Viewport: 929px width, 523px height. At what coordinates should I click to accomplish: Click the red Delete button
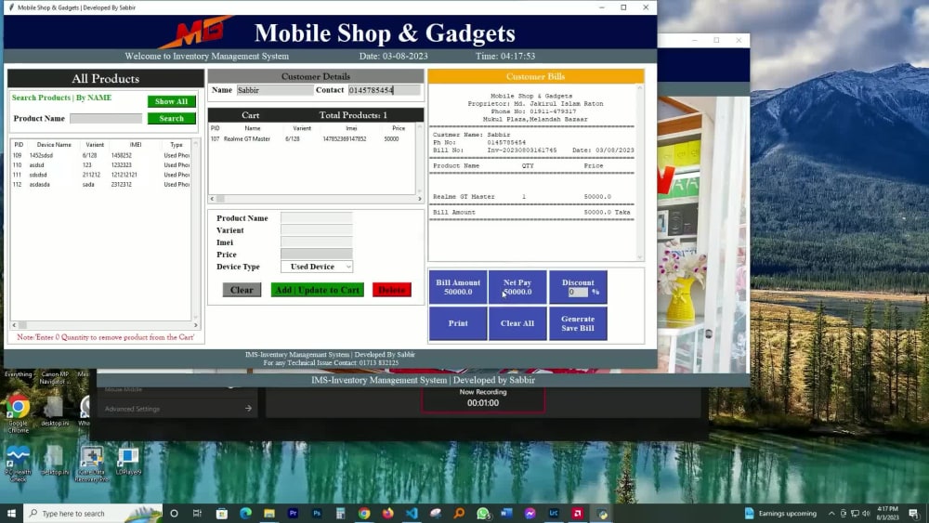point(392,290)
